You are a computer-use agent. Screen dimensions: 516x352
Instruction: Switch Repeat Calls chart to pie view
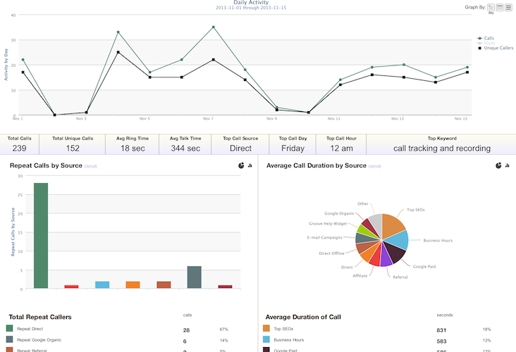(242, 165)
